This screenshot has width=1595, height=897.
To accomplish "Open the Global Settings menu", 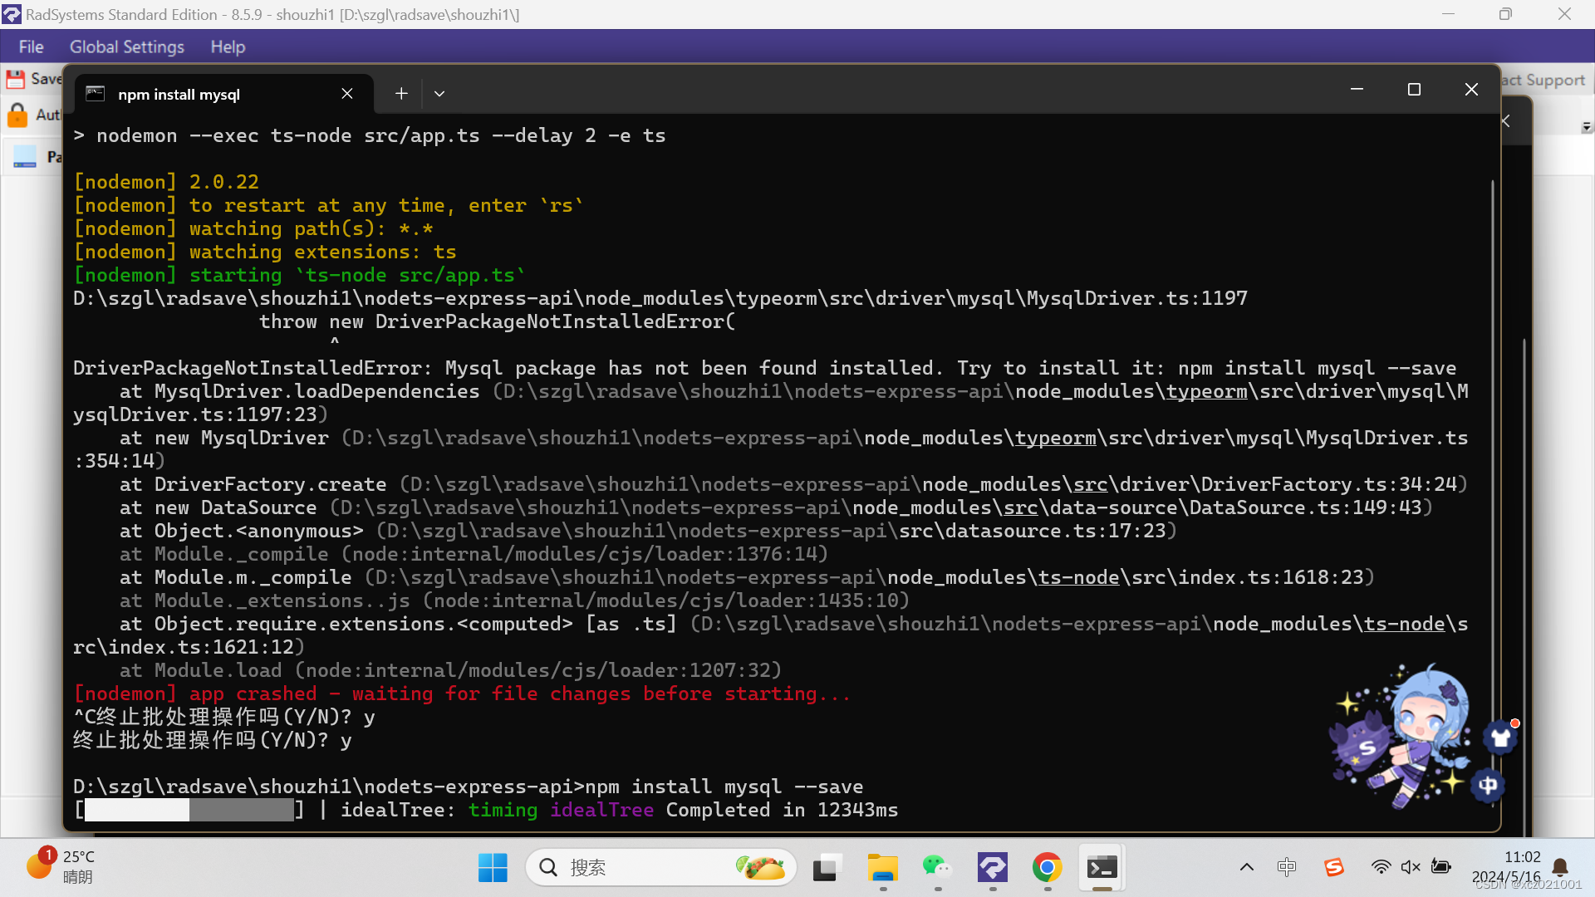I will (x=126, y=47).
